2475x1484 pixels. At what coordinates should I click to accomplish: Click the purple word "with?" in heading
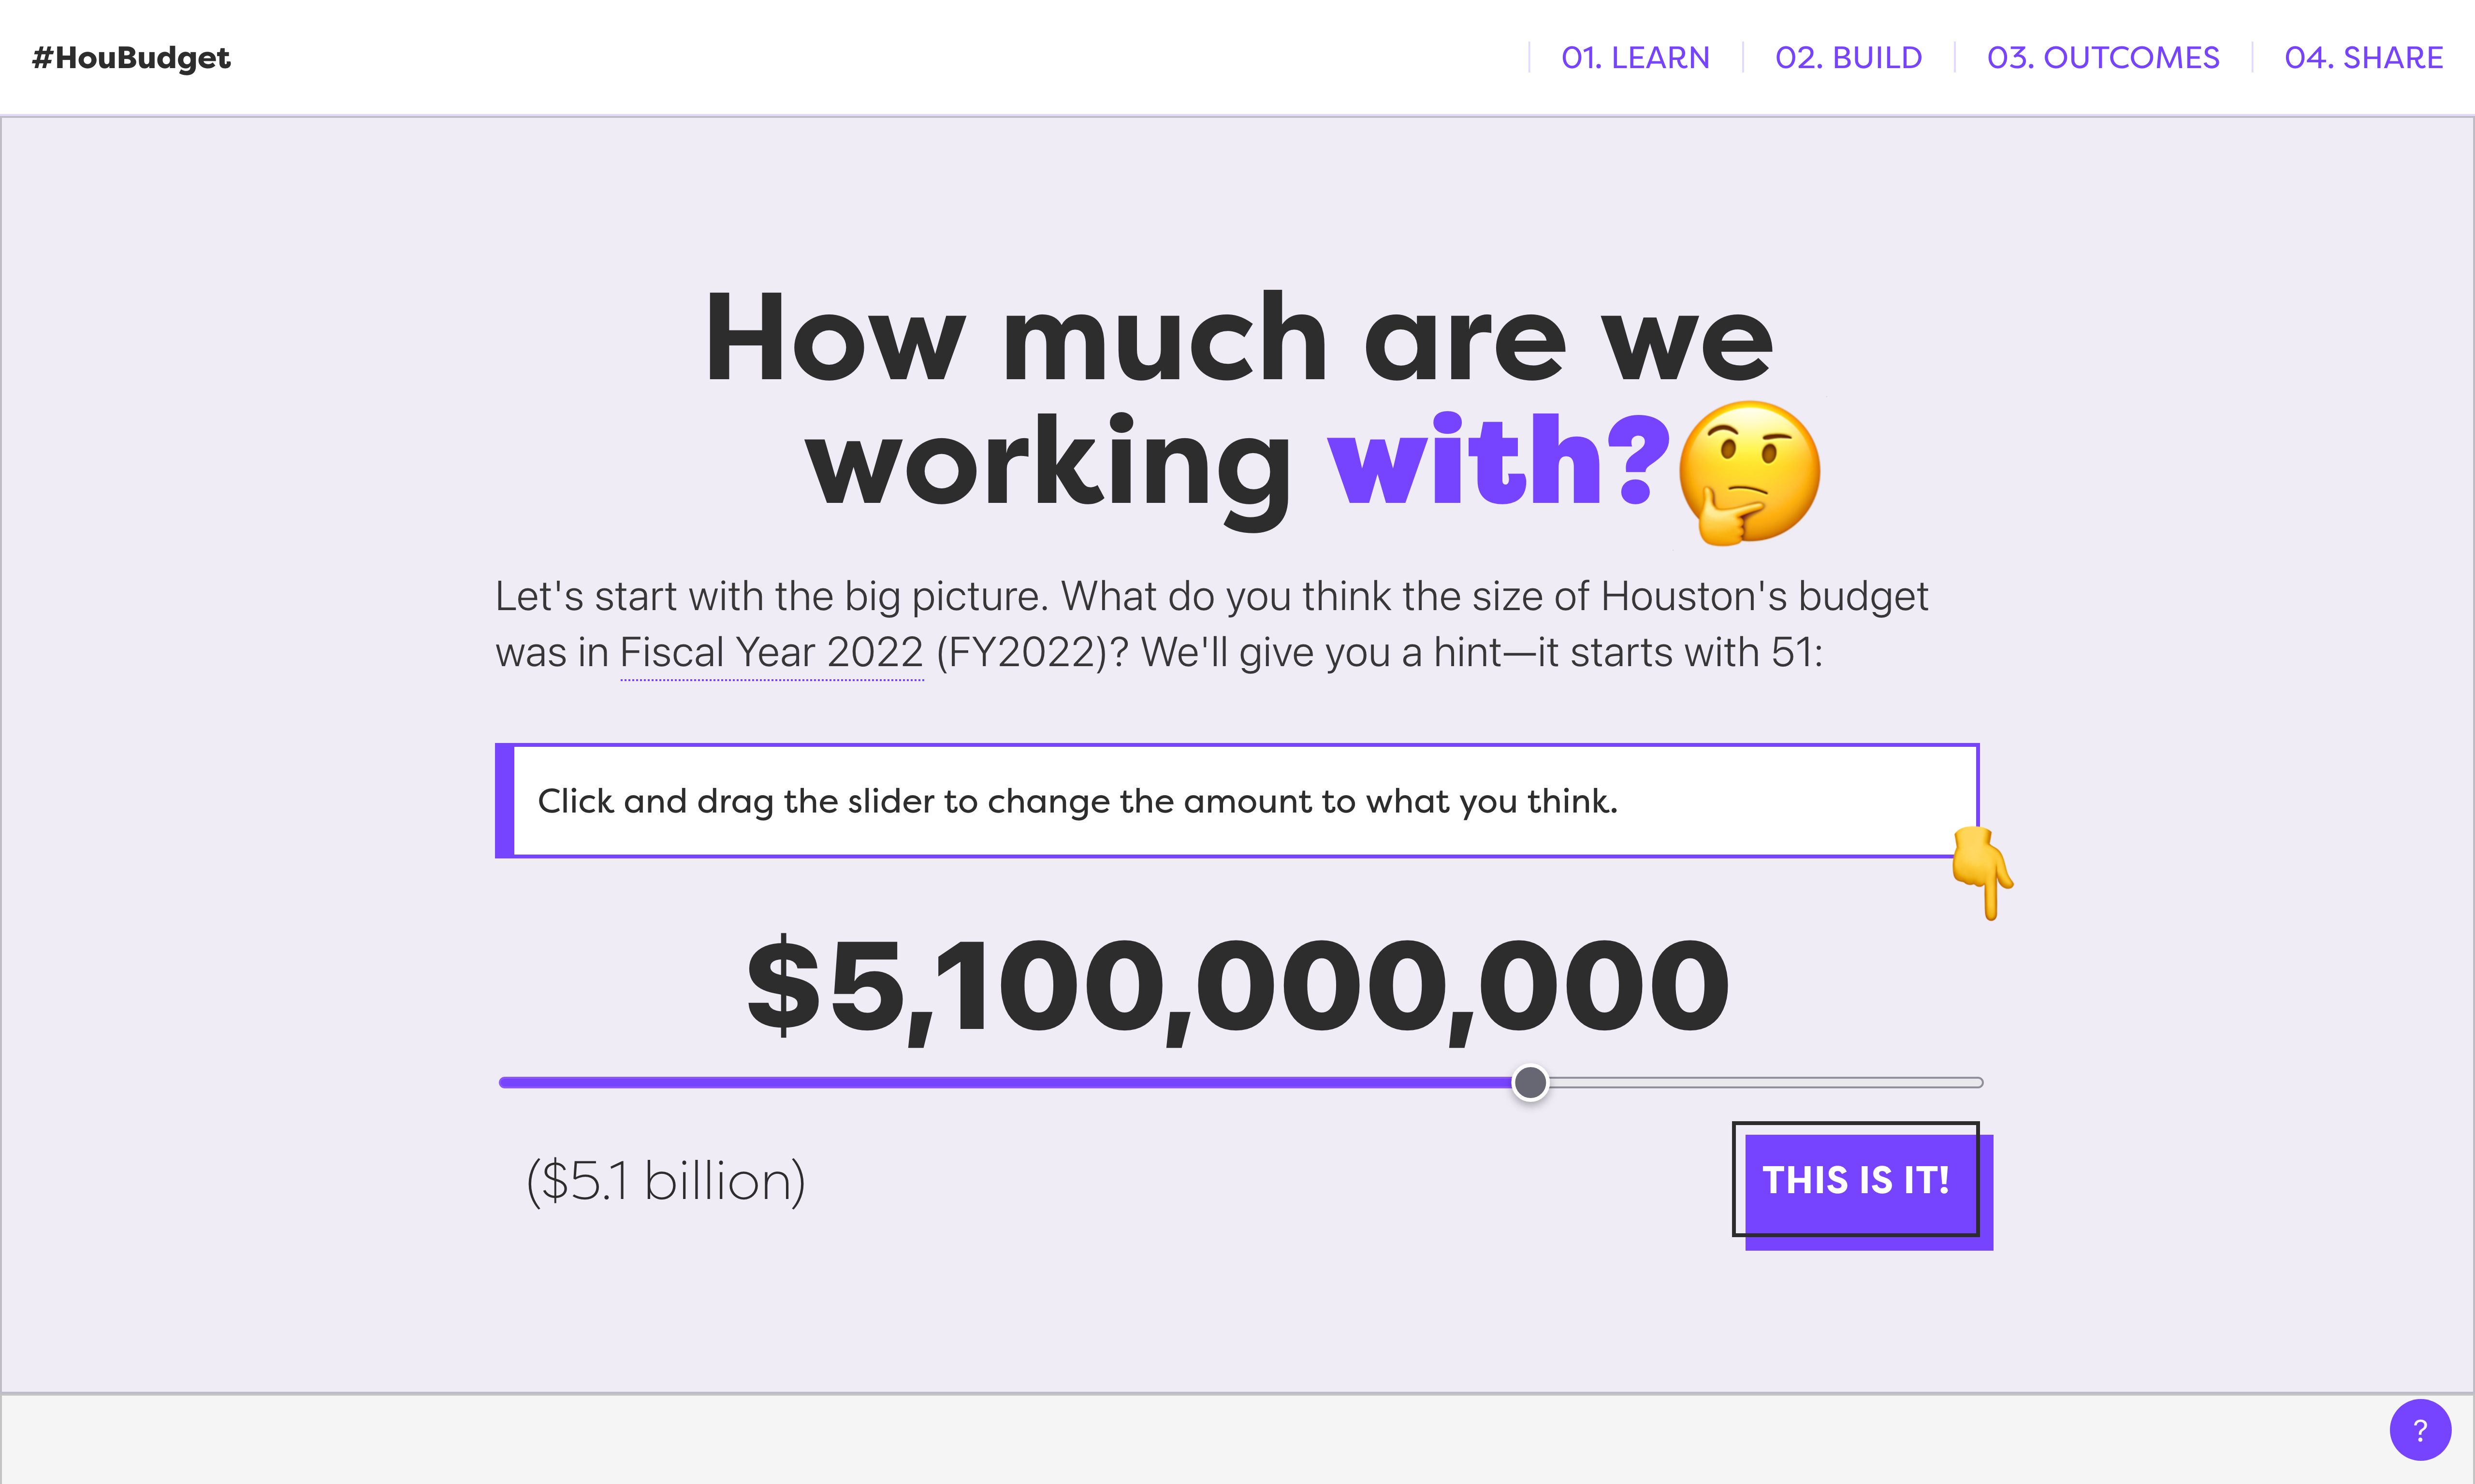1498,462
